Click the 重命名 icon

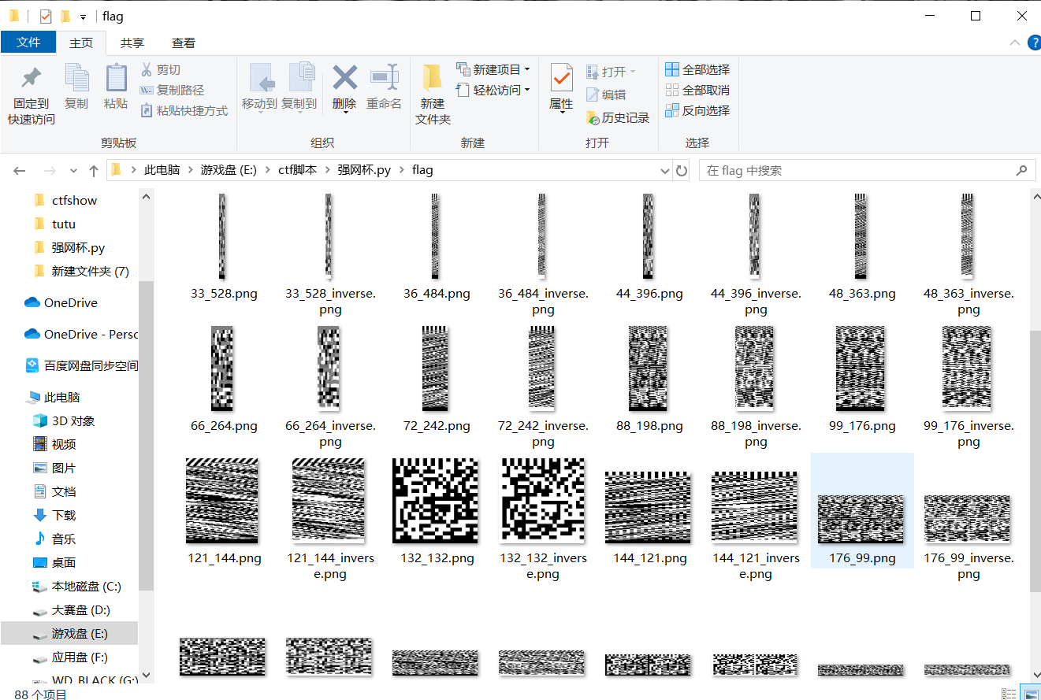tap(384, 77)
